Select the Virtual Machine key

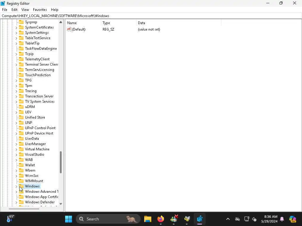tap(37, 149)
